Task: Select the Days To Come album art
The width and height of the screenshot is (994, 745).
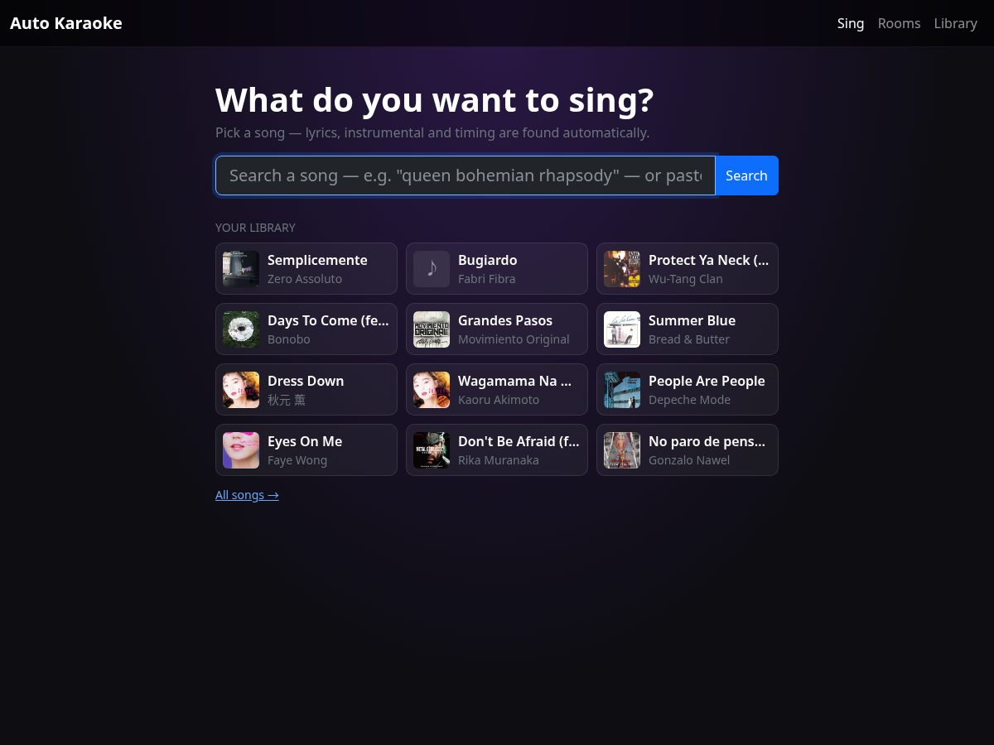Action: point(241,329)
